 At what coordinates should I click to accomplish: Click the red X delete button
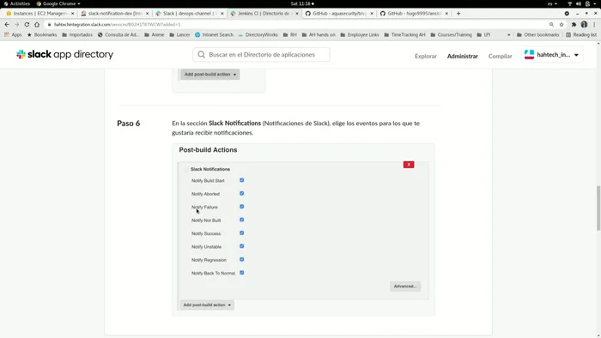409,165
